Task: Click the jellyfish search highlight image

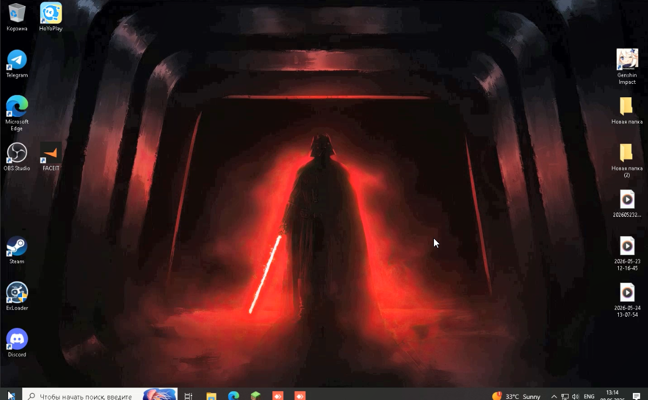Action: [159, 395]
